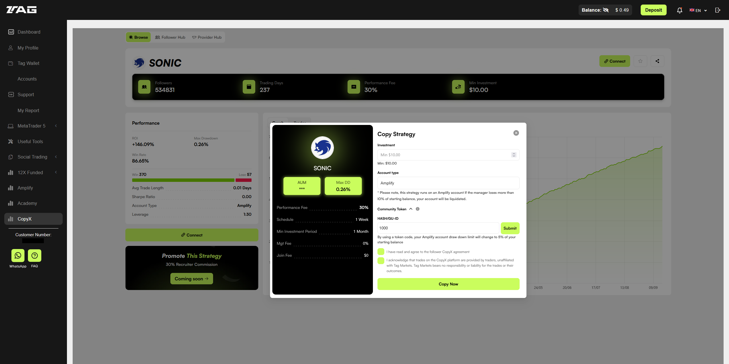
Task: Open the notifications bell
Action: coord(679,10)
